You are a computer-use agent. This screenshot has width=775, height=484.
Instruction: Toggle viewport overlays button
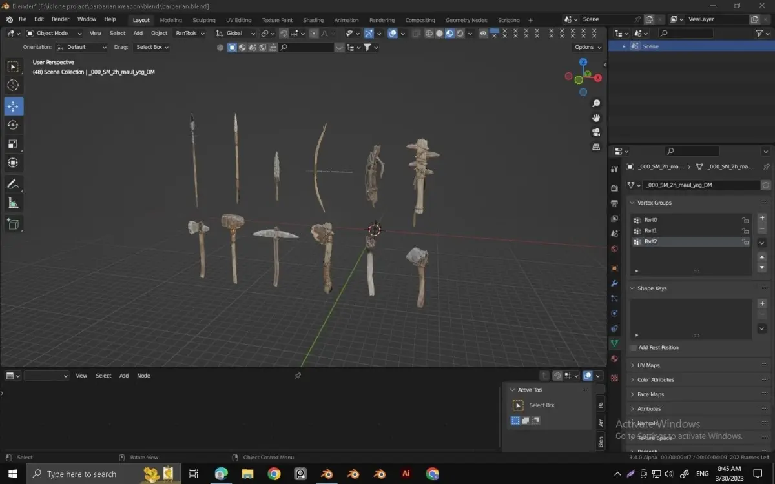point(392,33)
